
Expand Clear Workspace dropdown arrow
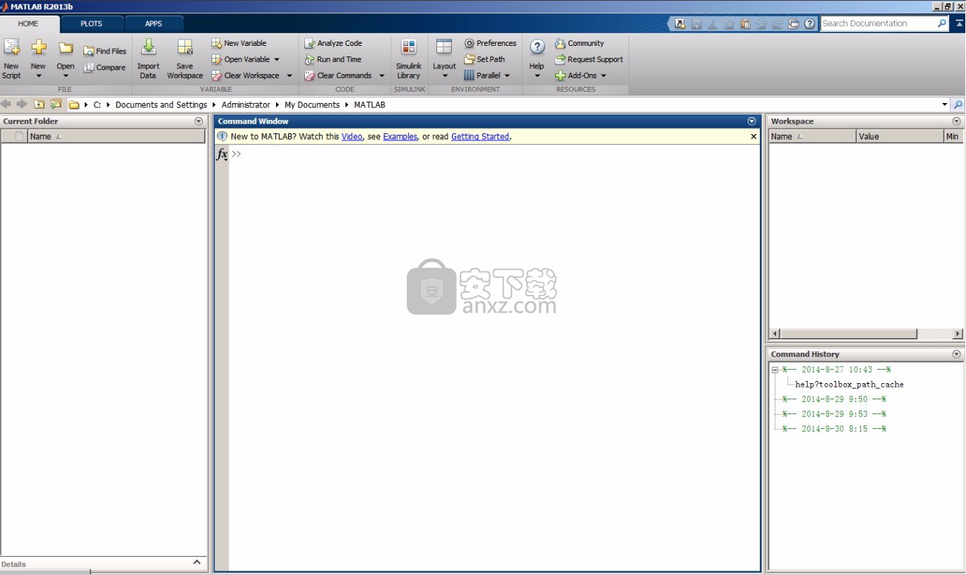[290, 75]
